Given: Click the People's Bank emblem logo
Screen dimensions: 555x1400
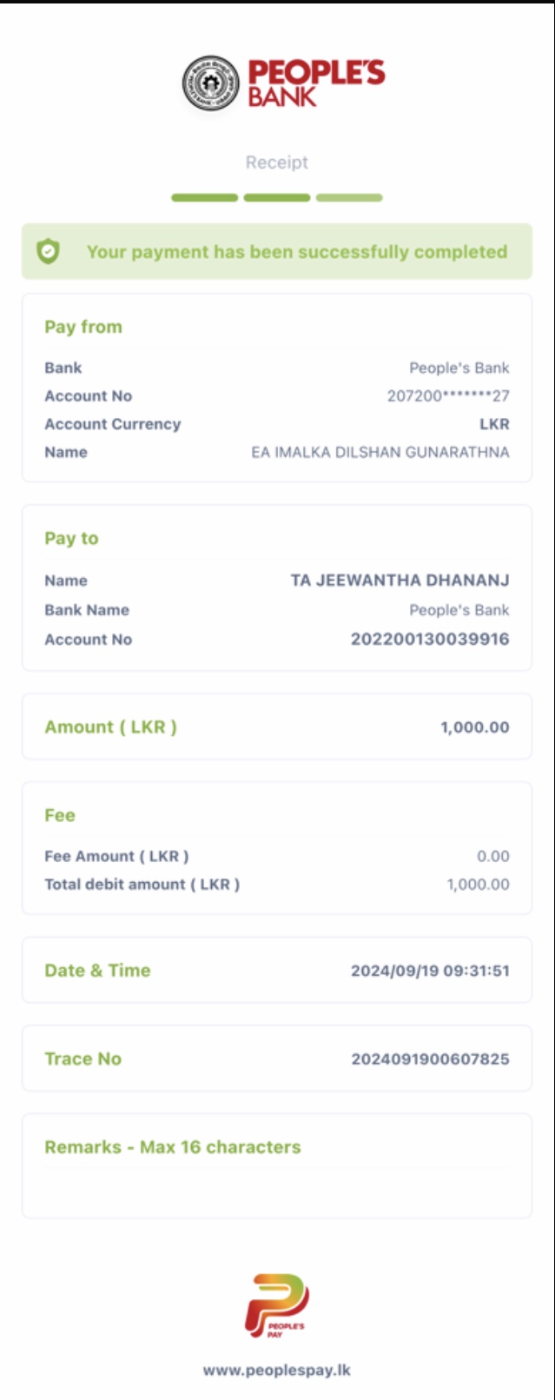Looking at the screenshot, I should (x=210, y=84).
